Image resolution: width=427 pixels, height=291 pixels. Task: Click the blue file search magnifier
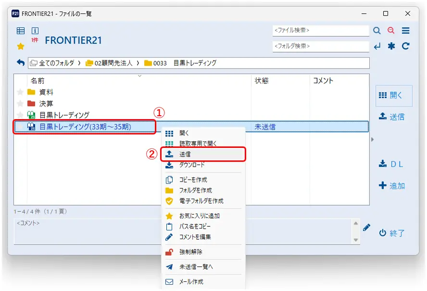(x=377, y=31)
